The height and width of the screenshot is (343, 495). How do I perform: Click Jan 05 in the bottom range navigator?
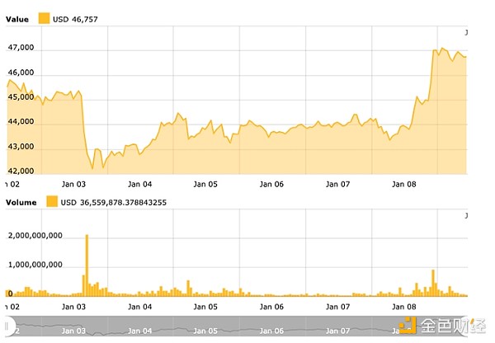click(205, 330)
